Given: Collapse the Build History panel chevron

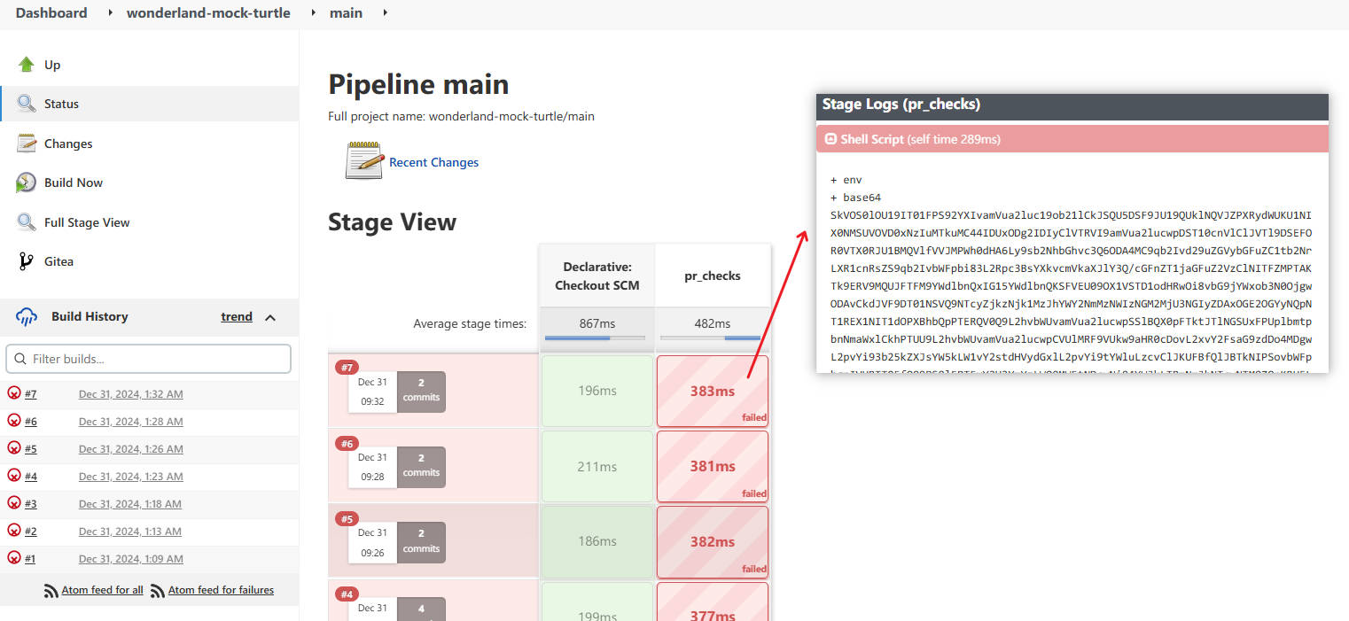Looking at the screenshot, I should 270,317.
